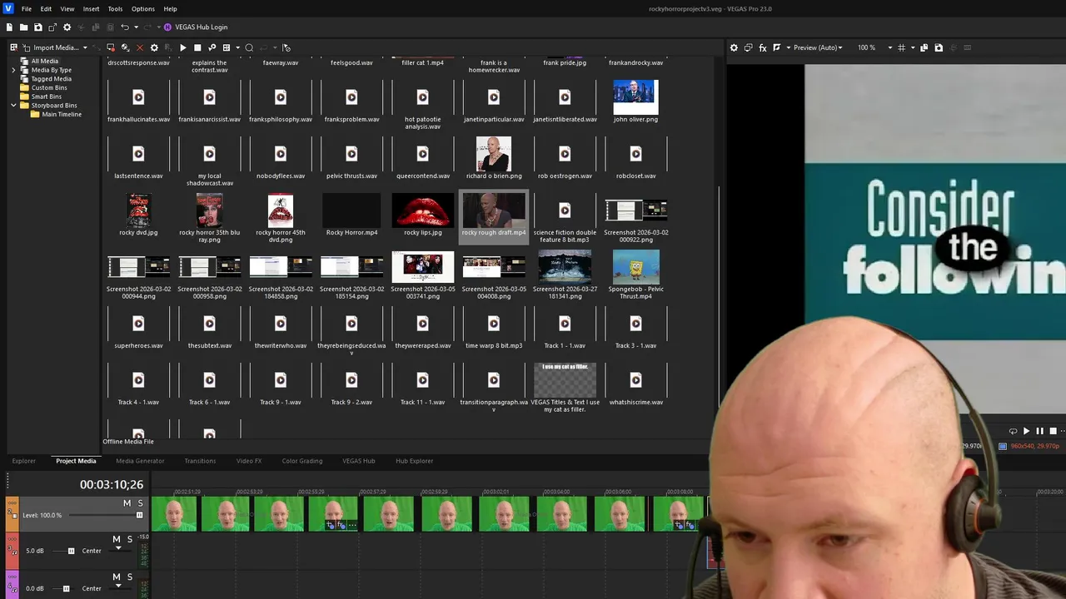
Task: Select the All Media bin
Action: 45,61
